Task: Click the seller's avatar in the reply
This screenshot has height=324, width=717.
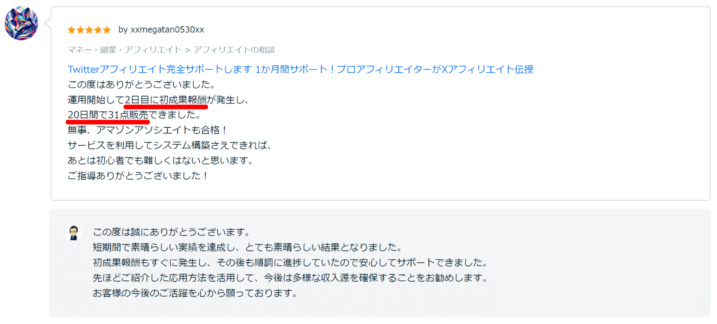Action: (73, 233)
